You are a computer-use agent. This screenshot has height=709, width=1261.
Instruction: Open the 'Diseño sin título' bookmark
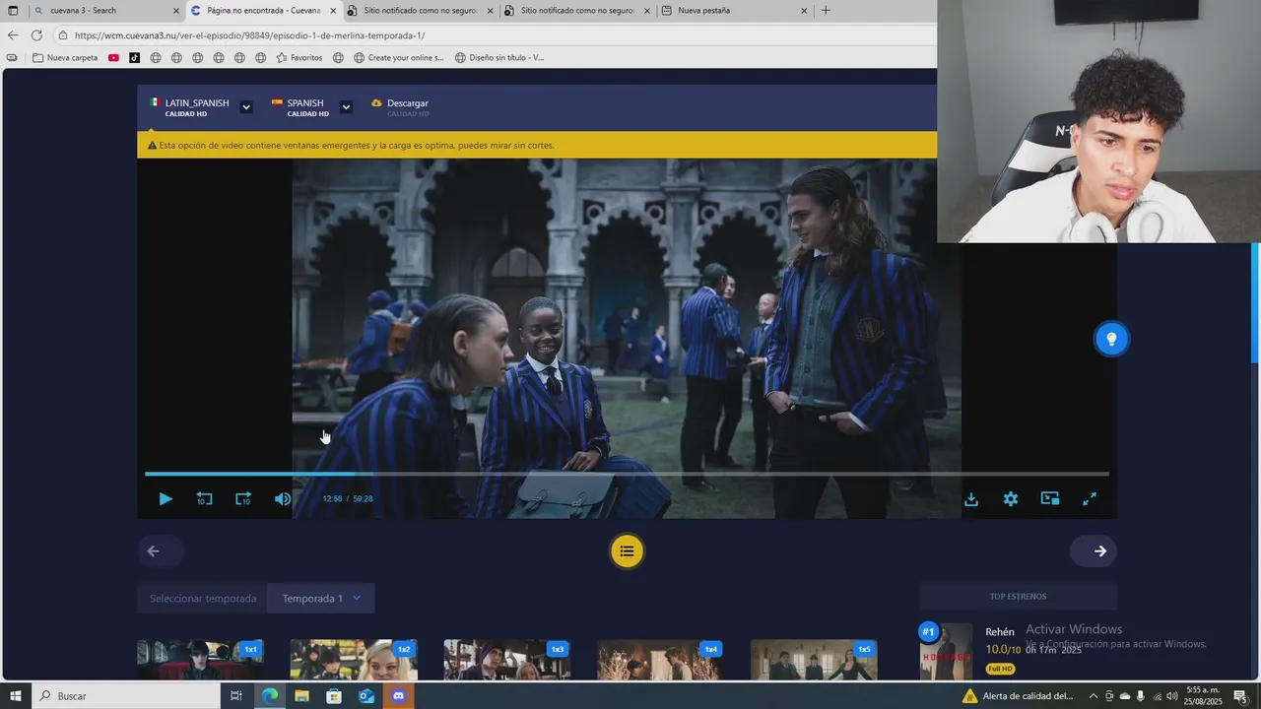pyautogui.click(x=499, y=58)
